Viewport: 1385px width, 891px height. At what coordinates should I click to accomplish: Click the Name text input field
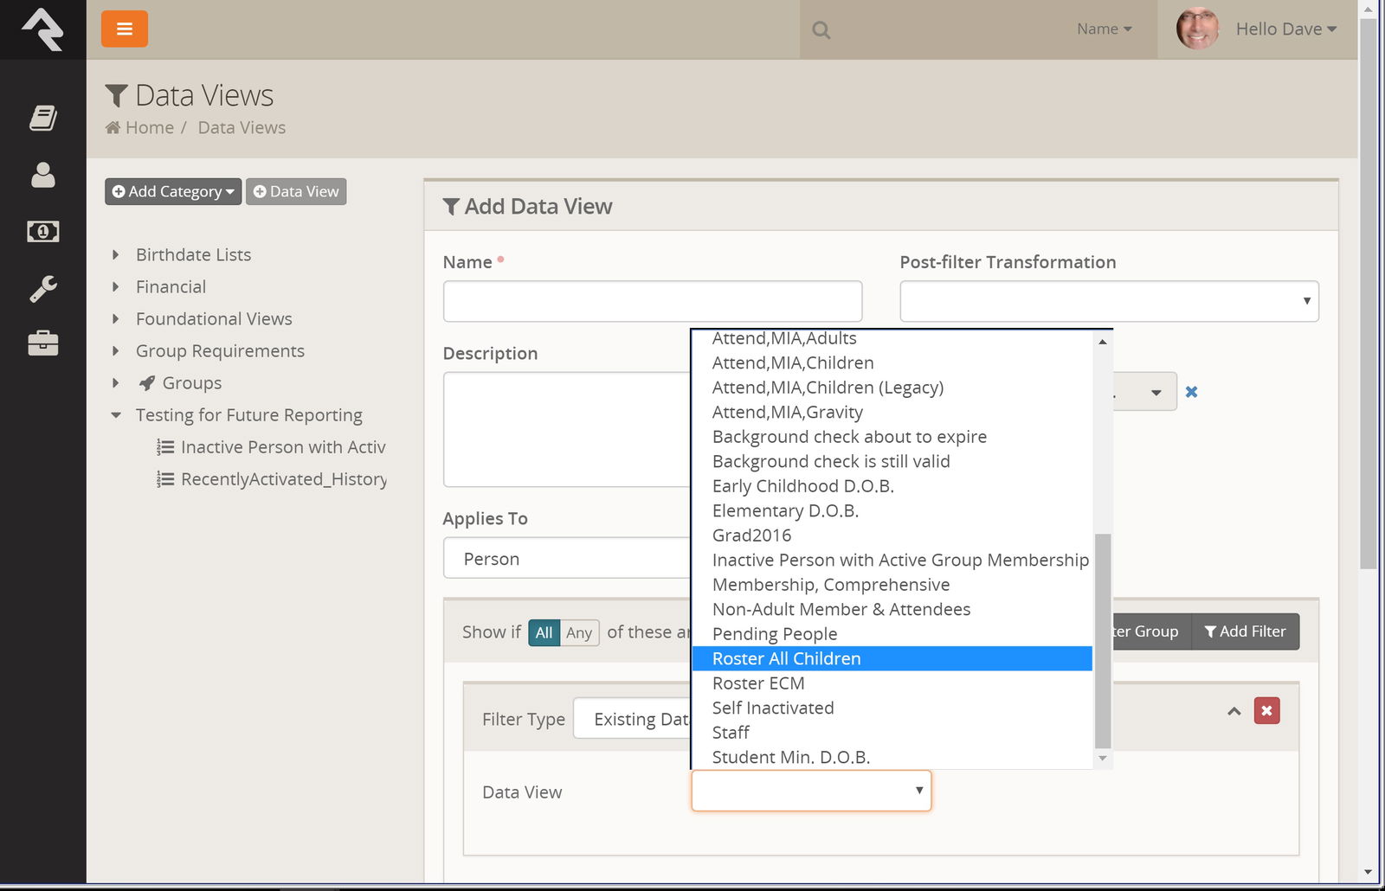652,301
